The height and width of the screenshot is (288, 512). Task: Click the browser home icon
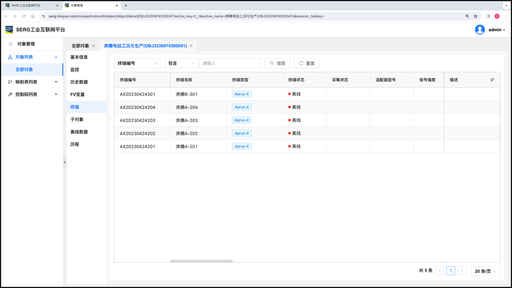(33, 16)
